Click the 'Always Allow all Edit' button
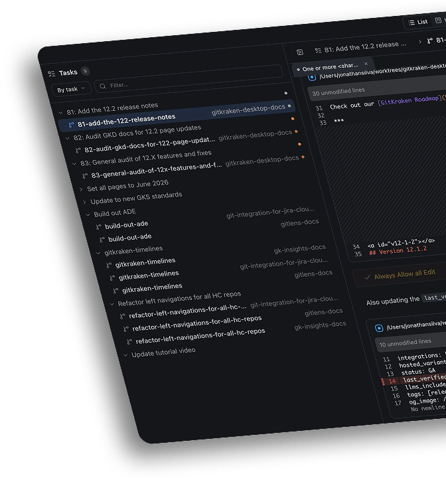The height and width of the screenshot is (482, 446). point(404,274)
